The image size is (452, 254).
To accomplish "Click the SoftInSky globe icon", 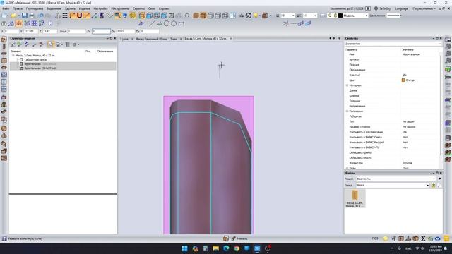I will pos(376,8).
